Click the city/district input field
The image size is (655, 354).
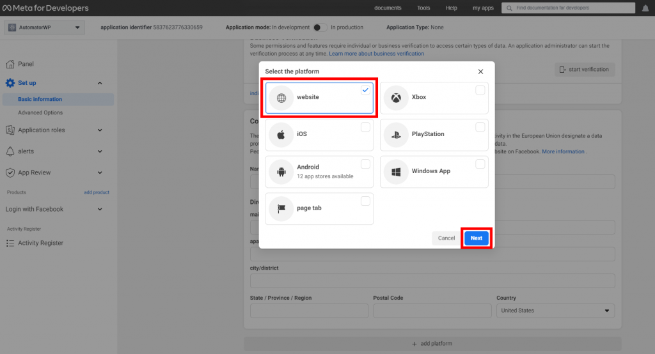432,281
